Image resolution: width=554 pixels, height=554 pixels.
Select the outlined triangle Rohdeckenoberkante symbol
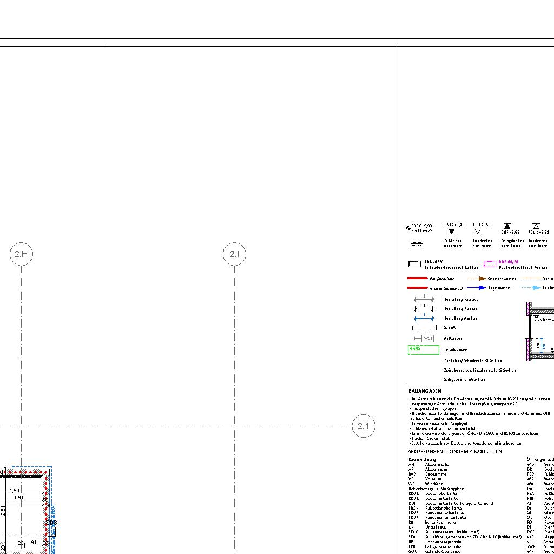click(477, 232)
